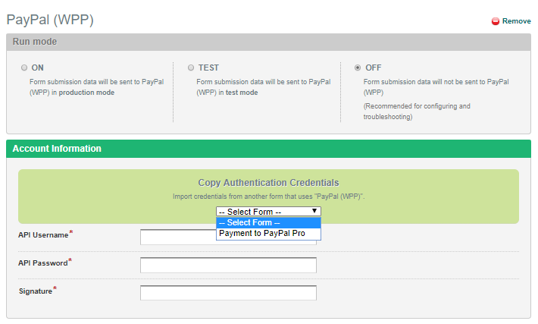
Task: Click into the API Password field
Action: [x=228, y=265]
